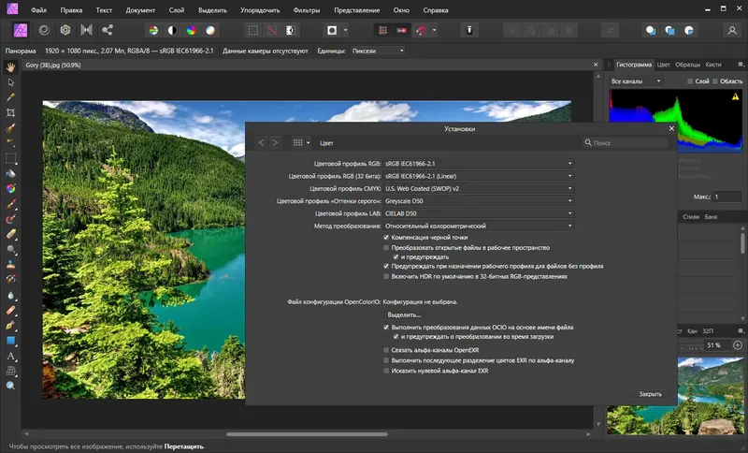Select the Move tool arrow
The height and width of the screenshot is (453, 748).
[10, 82]
